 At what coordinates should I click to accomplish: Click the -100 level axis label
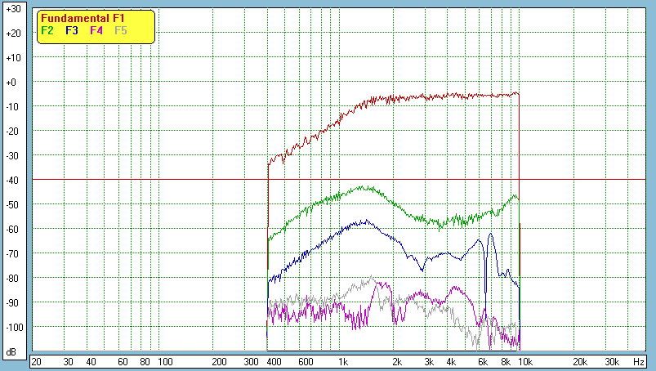pos(12,328)
